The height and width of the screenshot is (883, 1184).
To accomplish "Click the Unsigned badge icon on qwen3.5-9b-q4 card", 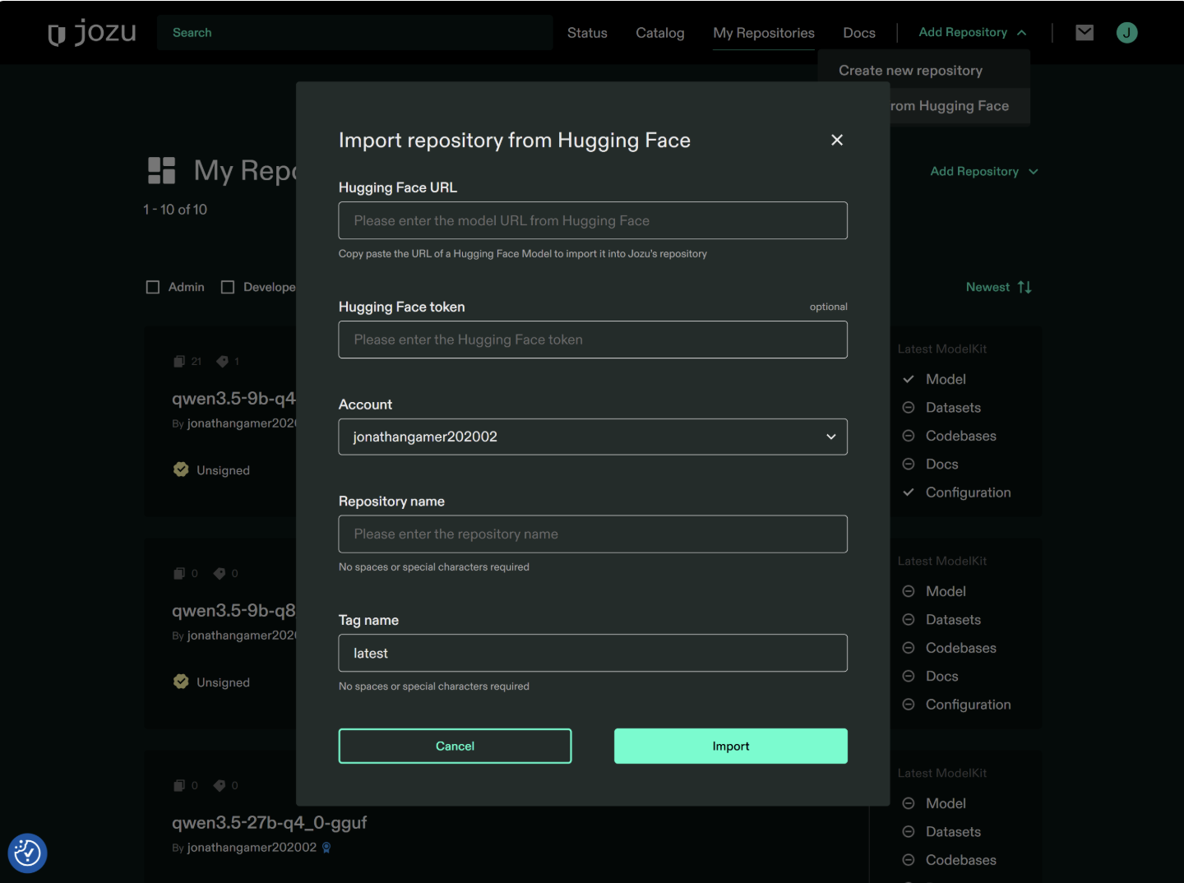I will pos(181,469).
